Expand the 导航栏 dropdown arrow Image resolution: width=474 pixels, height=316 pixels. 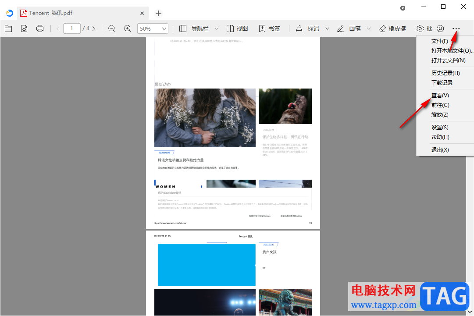click(217, 28)
